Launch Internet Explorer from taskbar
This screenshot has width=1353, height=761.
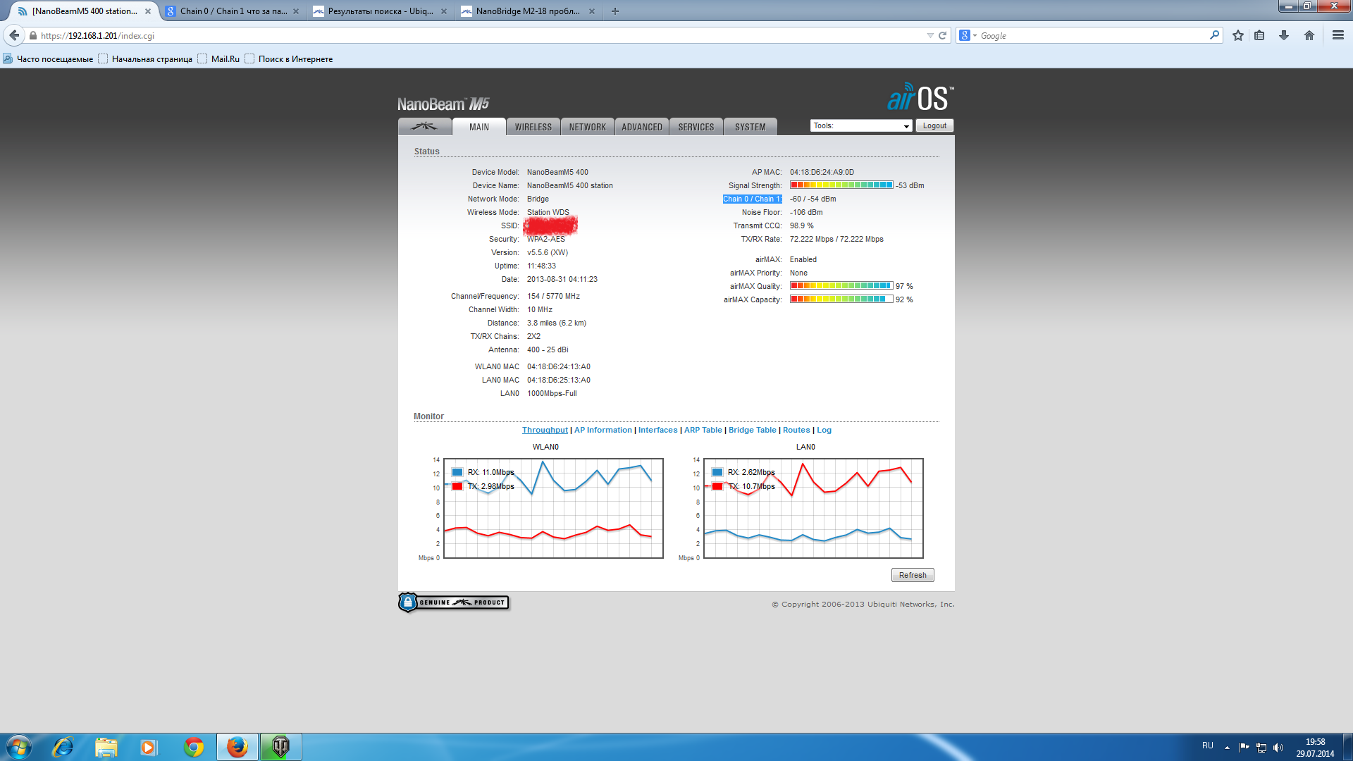(63, 747)
